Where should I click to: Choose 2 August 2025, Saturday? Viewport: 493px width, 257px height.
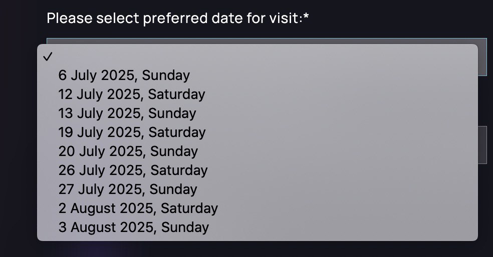tap(138, 208)
